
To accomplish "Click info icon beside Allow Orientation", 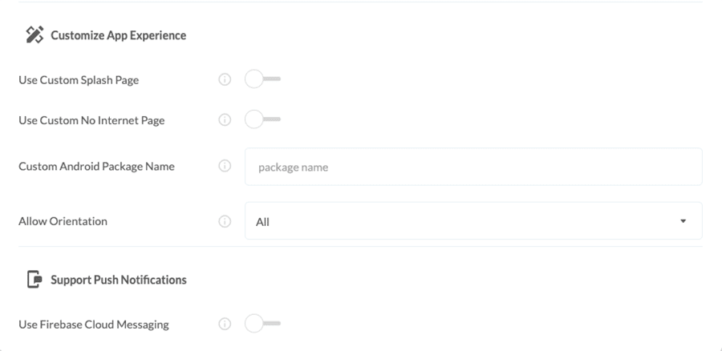I will [x=225, y=221].
